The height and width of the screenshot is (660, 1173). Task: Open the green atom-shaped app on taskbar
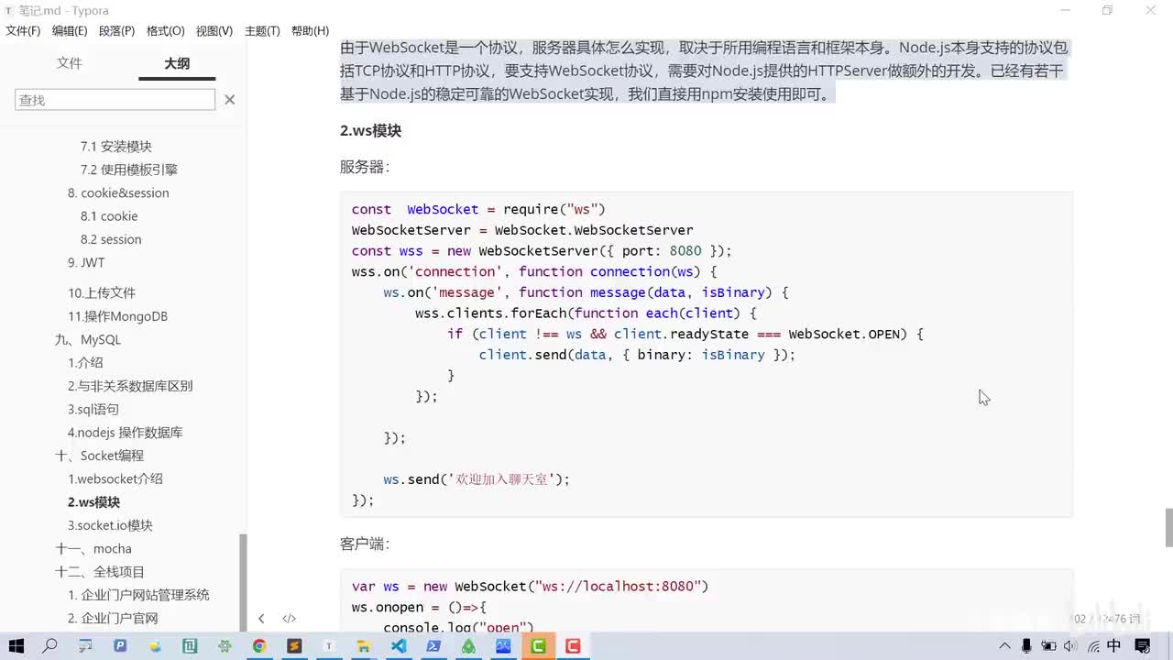click(225, 646)
